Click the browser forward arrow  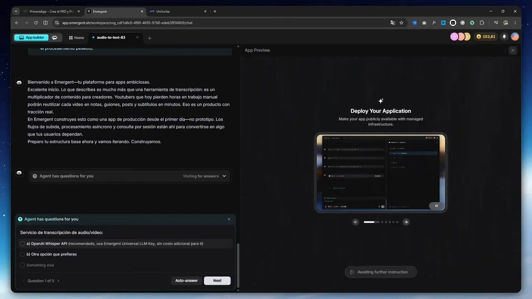[x=26, y=23]
